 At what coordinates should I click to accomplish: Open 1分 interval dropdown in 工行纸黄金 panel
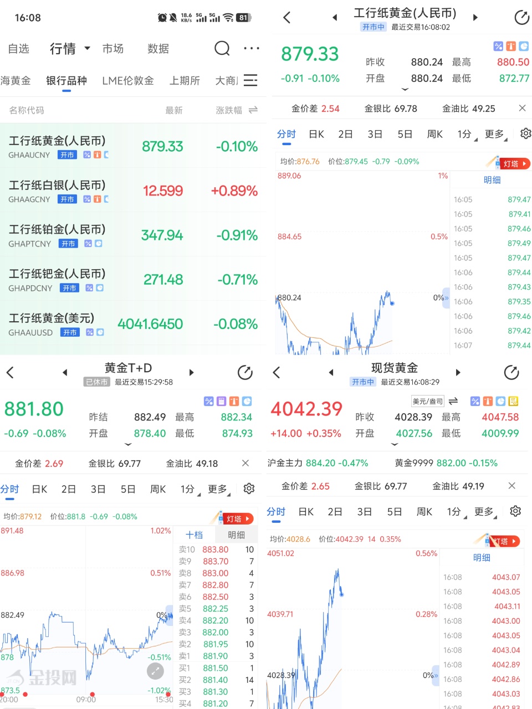[x=467, y=134]
